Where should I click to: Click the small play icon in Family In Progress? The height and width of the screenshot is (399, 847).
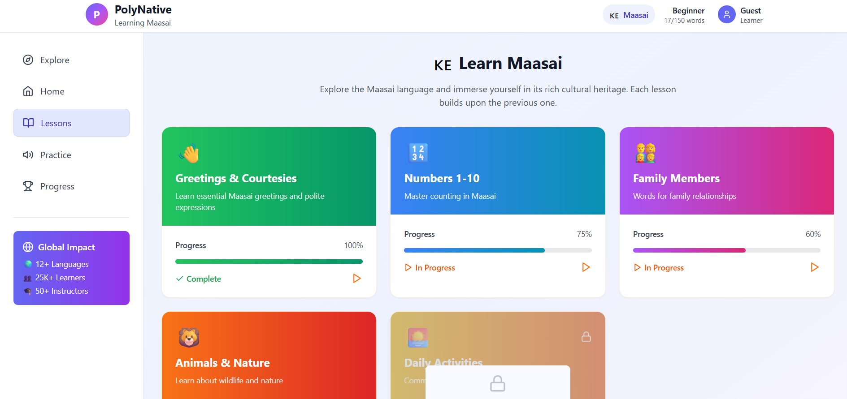(x=637, y=267)
